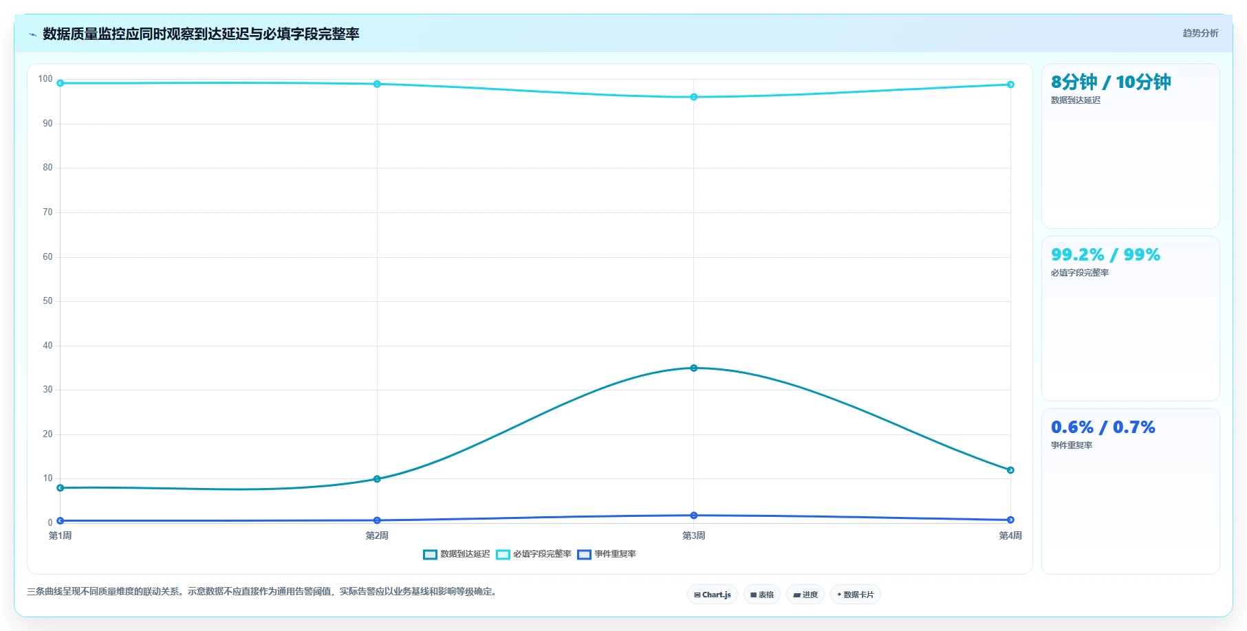This screenshot has width=1247, height=631.
Task: Click the 必填字段完整率 legend label
Action: coord(542,554)
